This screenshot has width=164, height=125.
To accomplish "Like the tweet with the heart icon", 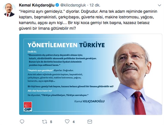I will click(67, 121).
